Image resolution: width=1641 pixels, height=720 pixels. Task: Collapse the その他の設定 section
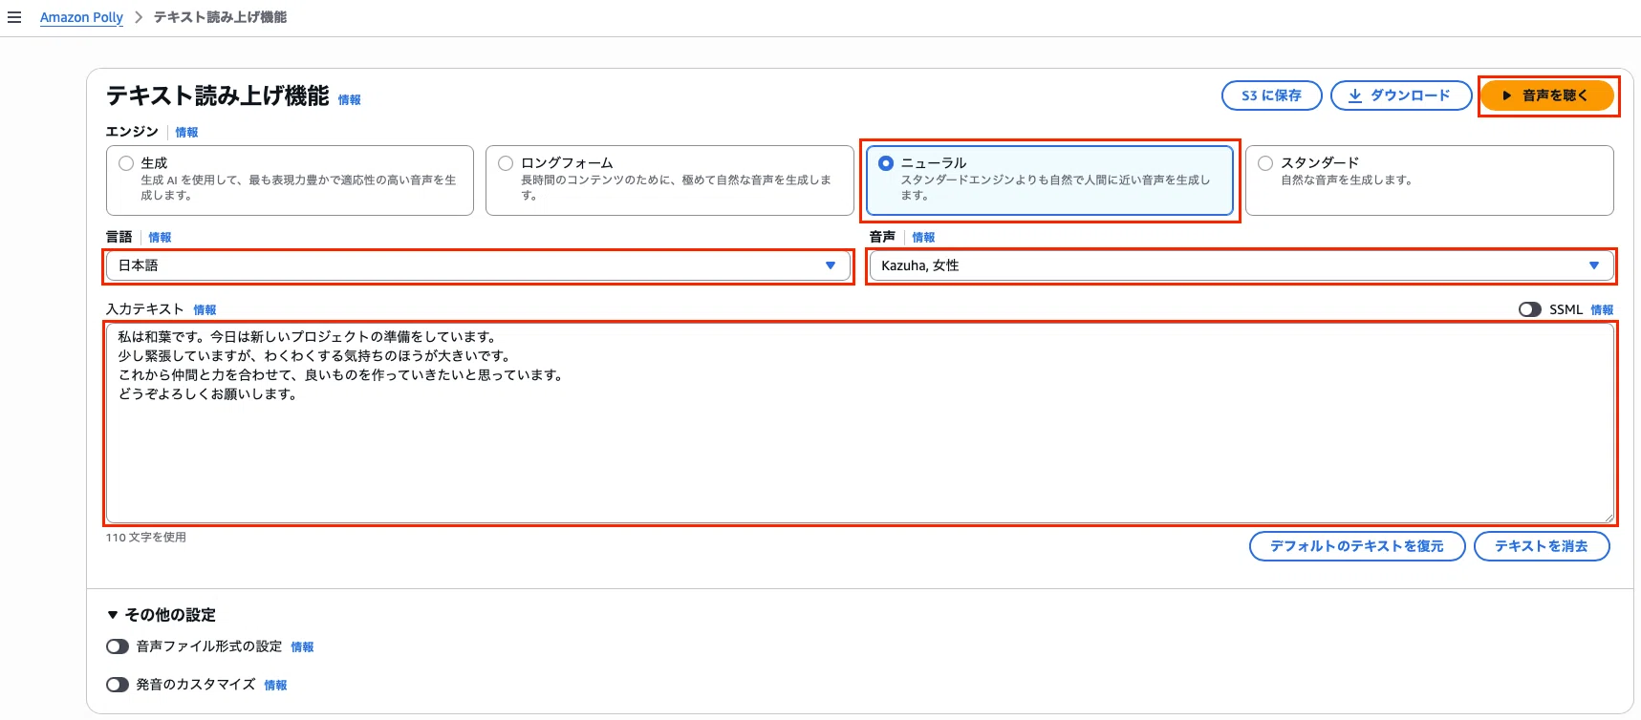point(162,615)
